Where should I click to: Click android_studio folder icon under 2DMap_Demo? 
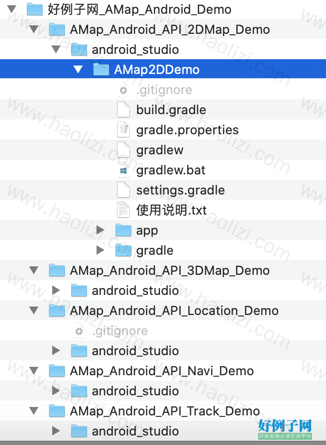point(79,49)
